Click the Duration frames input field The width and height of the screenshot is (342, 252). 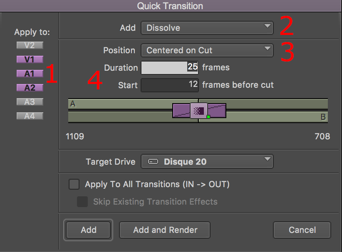[169, 67]
